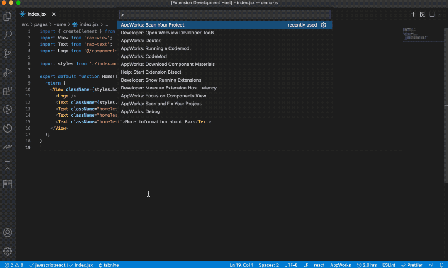This screenshot has width=448, height=268.
Task: Change indentation via Spaces: 2
Action: (x=268, y=265)
